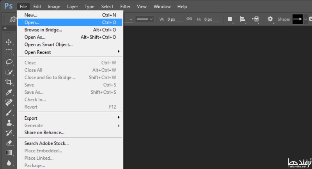Open the Edit menu
The width and height of the screenshot is (312, 169).
pyautogui.click(x=37, y=7)
